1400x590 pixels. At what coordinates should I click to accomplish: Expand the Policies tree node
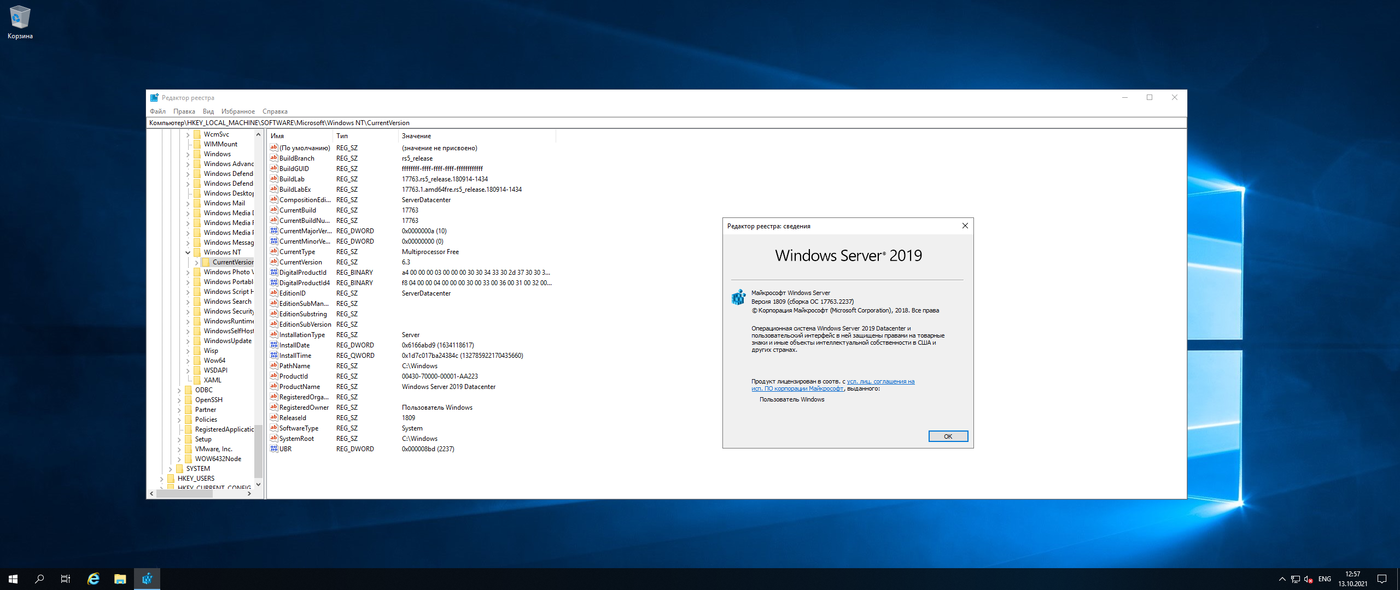pos(179,420)
